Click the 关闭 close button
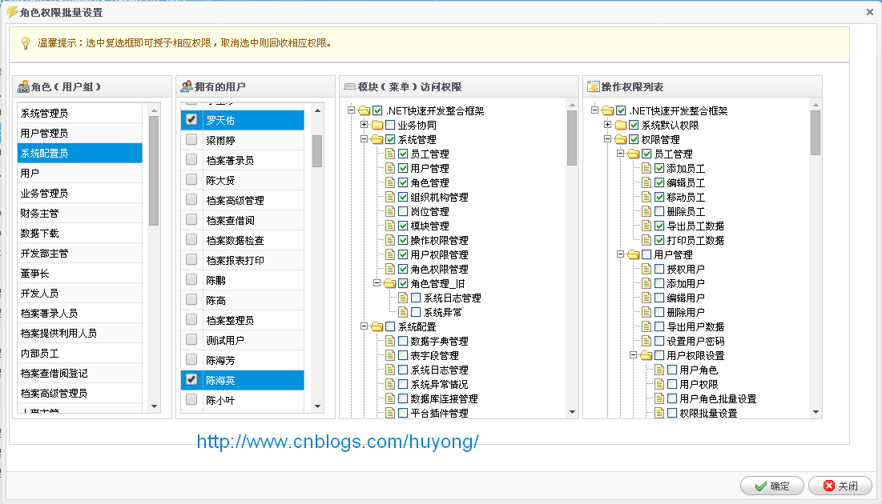The height and width of the screenshot is (504, 882). pyautogui.click(x=840, y=486)
